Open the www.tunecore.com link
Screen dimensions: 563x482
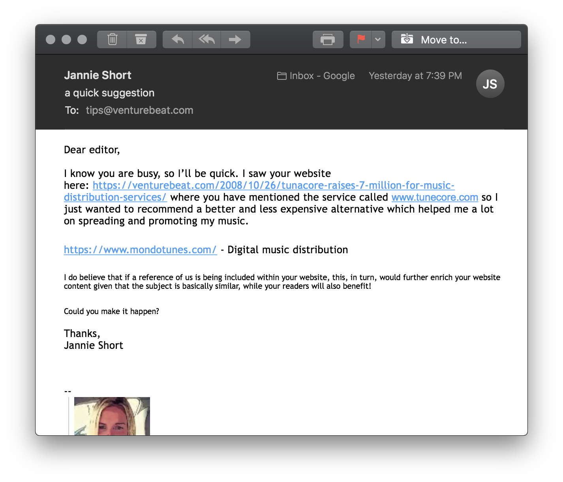[x=435, y=197]
